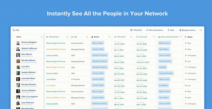Image resolution: width=212 pixels, height=109 pixels.
Task: Click the Filter interactions icon
Action: [147, 30]
